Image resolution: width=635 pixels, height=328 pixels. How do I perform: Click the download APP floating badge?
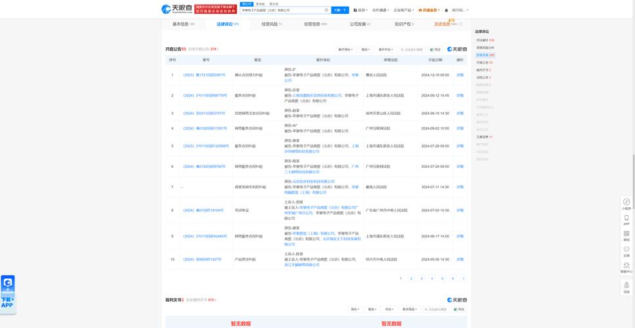click(8, 294)
